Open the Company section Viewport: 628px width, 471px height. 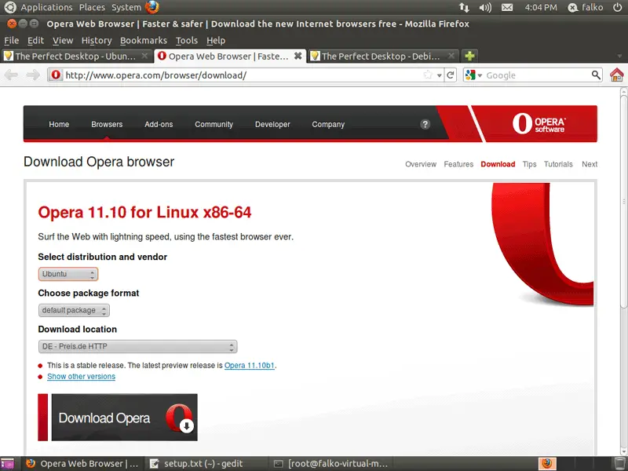click(x=328, y=124)
